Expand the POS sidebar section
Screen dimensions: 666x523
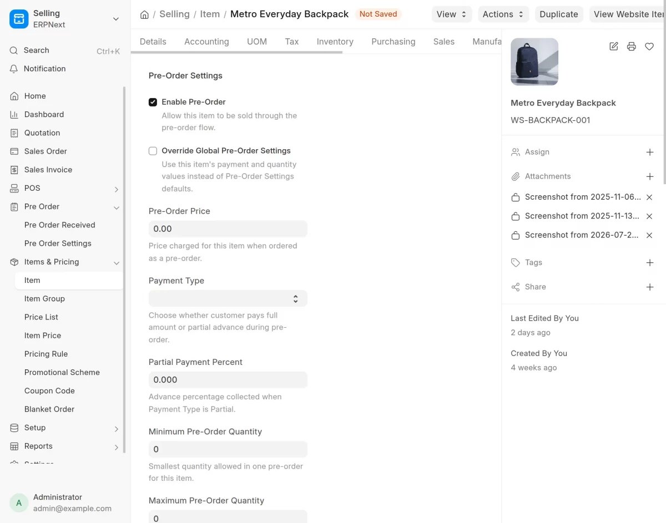[x=116, y=189]
